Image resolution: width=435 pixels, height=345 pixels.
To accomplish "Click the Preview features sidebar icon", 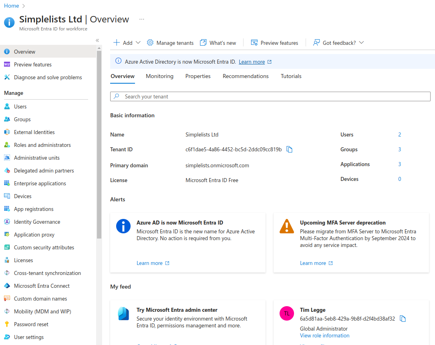I will coord(7,64).
